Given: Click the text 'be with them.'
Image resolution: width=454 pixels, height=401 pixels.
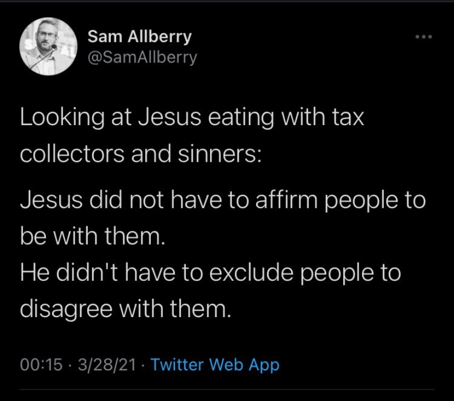Looking at the screenshot, I should (x=92, y=238).
